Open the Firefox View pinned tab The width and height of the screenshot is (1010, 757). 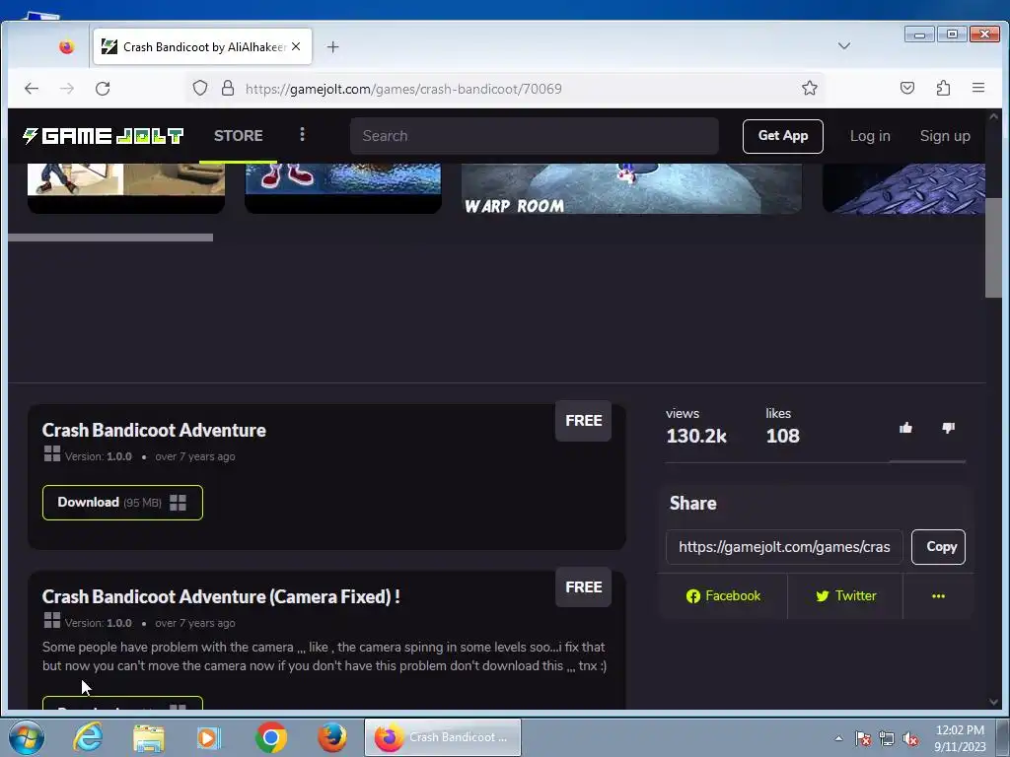[66, 47]
